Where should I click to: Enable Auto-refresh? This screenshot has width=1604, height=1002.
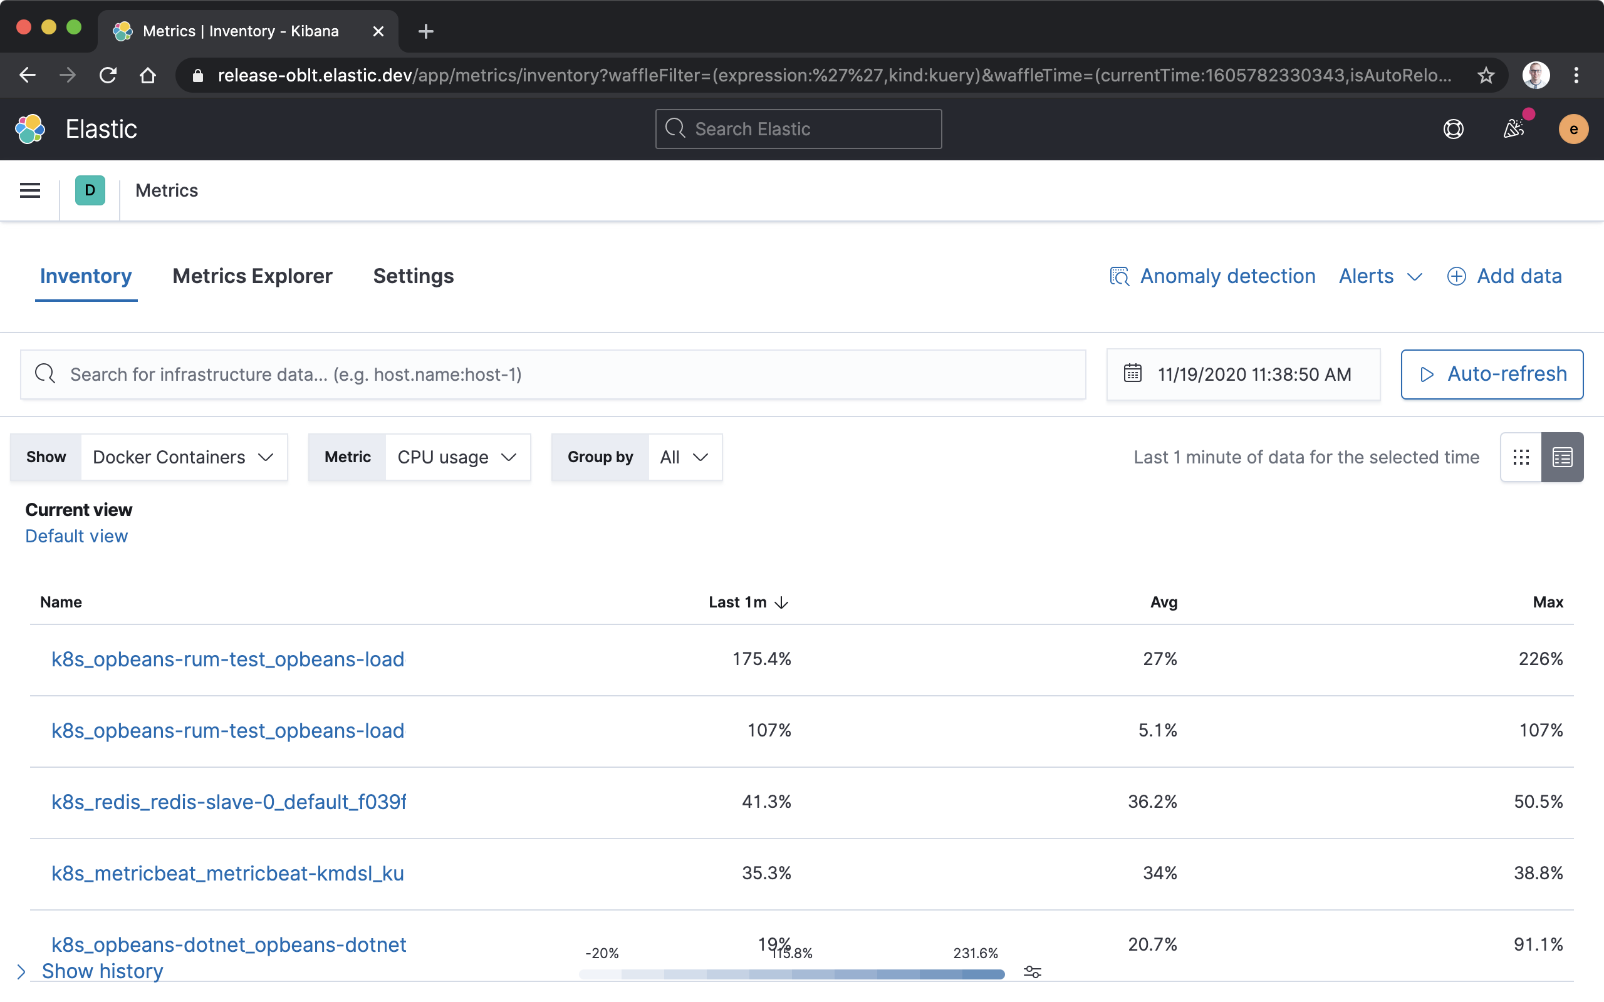1491,374
